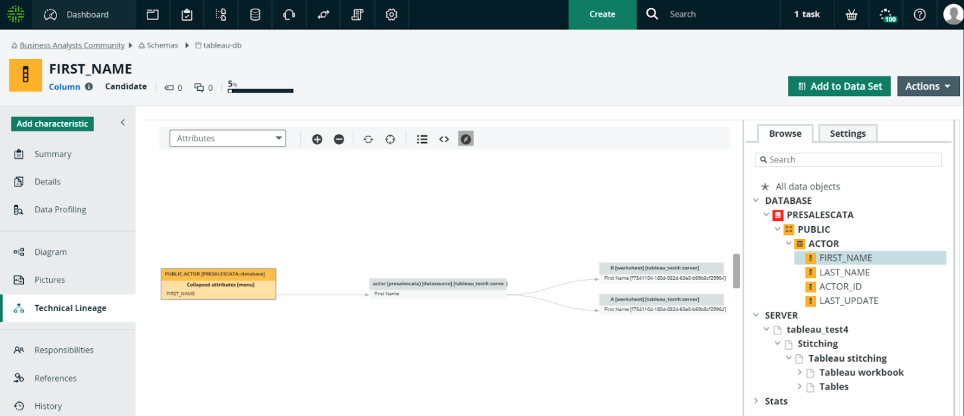The height and width of the screenshot is (416, 964).
Task: Open the shopping basket icon
Action: [851, 14]
